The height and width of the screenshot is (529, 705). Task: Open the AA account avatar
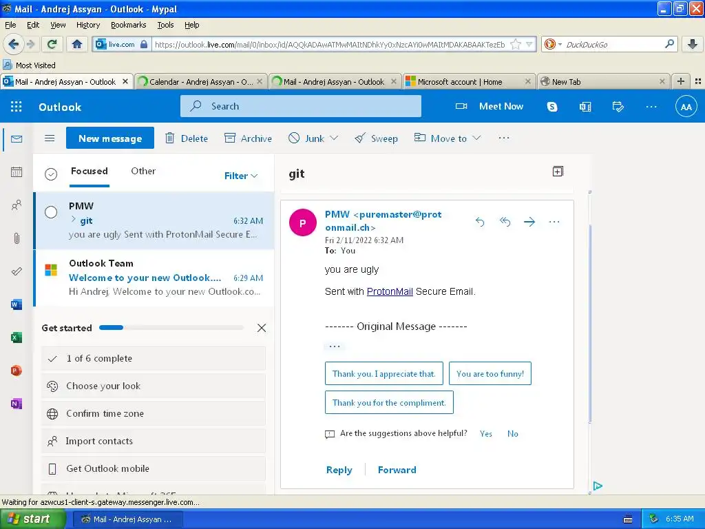point(686,107)
